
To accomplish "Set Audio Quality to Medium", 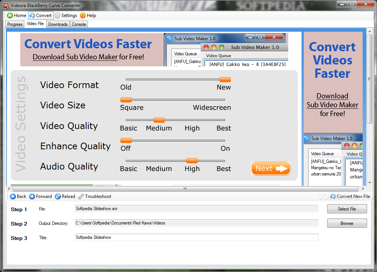I will click(159, 169).
